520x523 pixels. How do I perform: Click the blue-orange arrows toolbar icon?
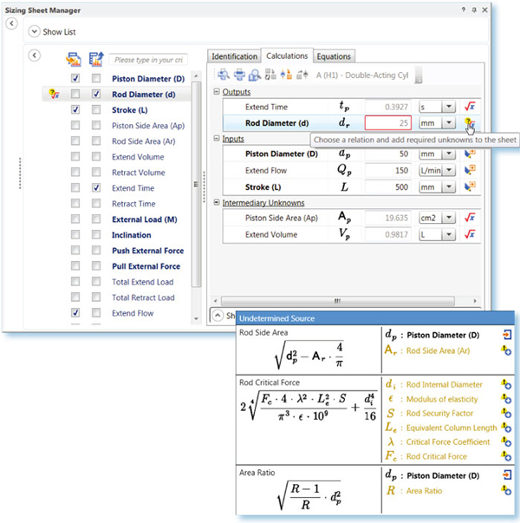(x=286, y=75)
